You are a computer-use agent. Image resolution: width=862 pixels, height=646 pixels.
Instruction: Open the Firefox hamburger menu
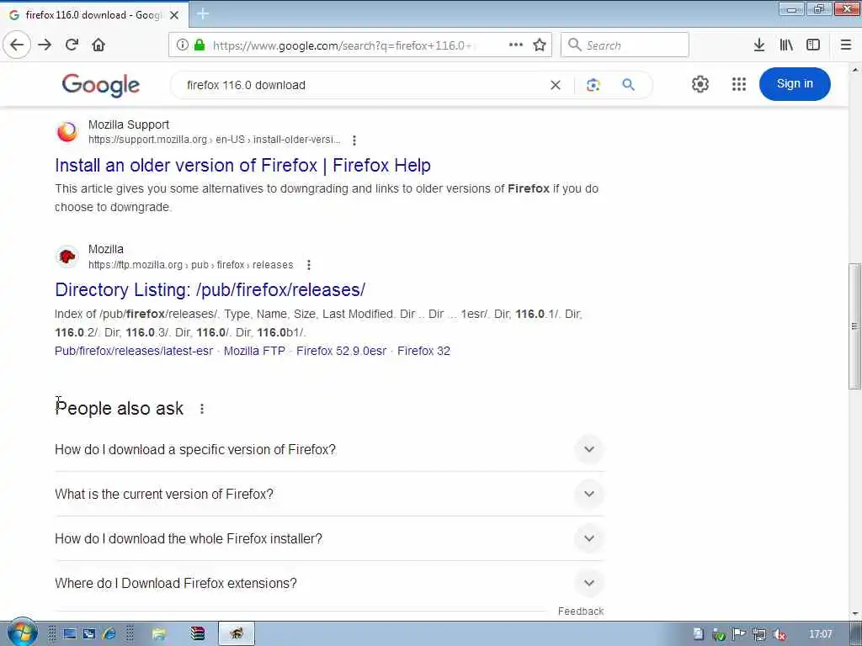coord(846,45)
